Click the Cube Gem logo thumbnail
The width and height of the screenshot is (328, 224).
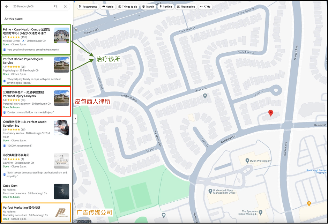pyautogui.click(x=61, y=192)
